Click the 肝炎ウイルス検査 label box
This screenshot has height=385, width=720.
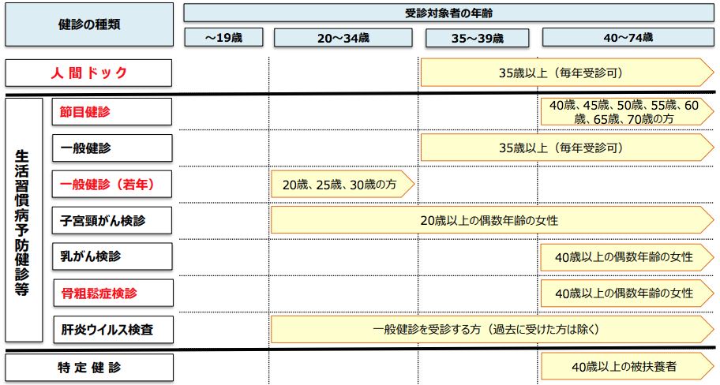(x=111, y=329)
